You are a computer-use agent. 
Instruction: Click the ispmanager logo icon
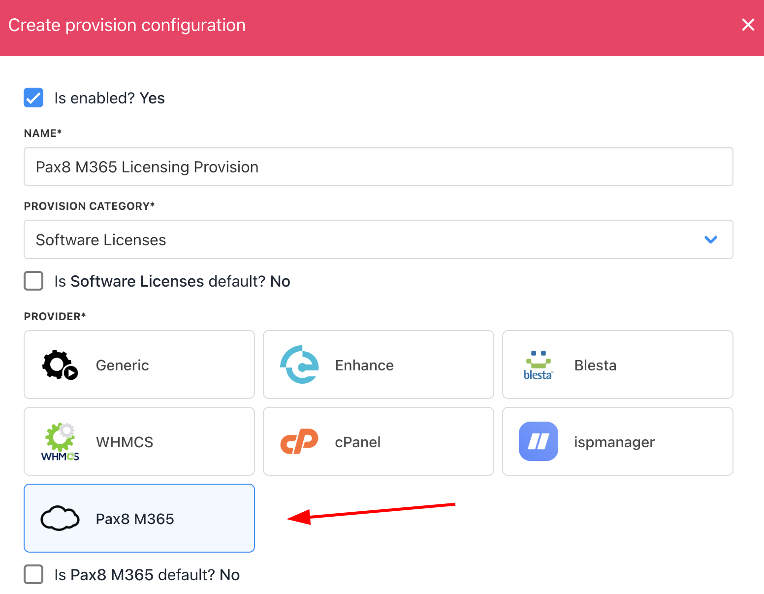539,441
